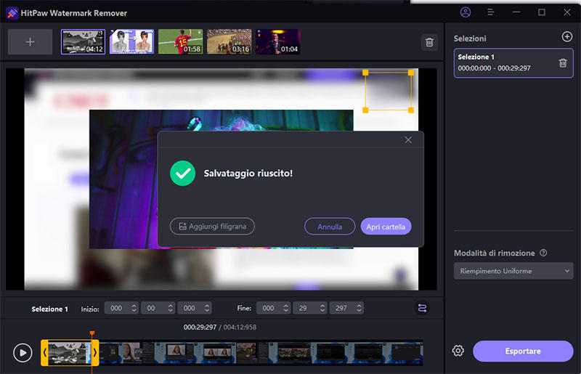Add a new selection with plus icon
581x374 pixels.
[567, 37]
